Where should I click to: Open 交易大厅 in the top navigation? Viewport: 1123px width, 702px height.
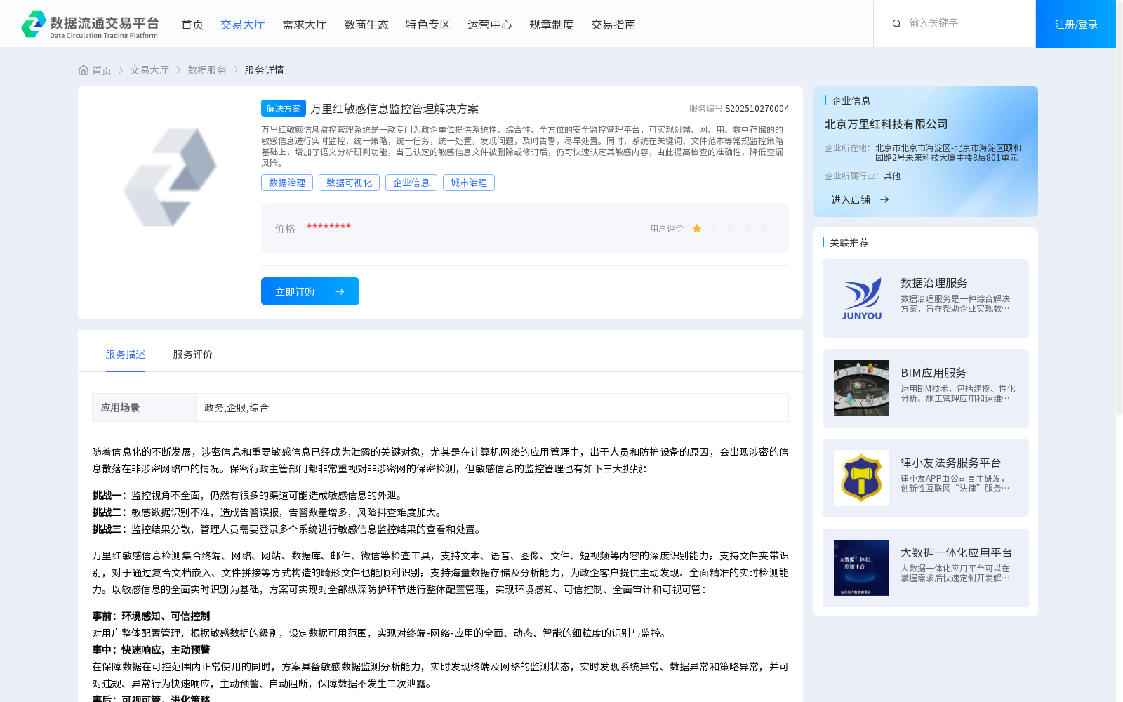(x=243, y=25)
